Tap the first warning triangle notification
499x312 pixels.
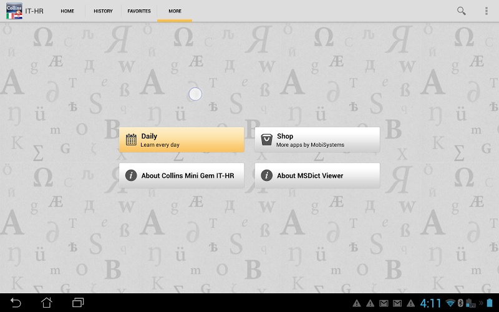coord(357,303)
